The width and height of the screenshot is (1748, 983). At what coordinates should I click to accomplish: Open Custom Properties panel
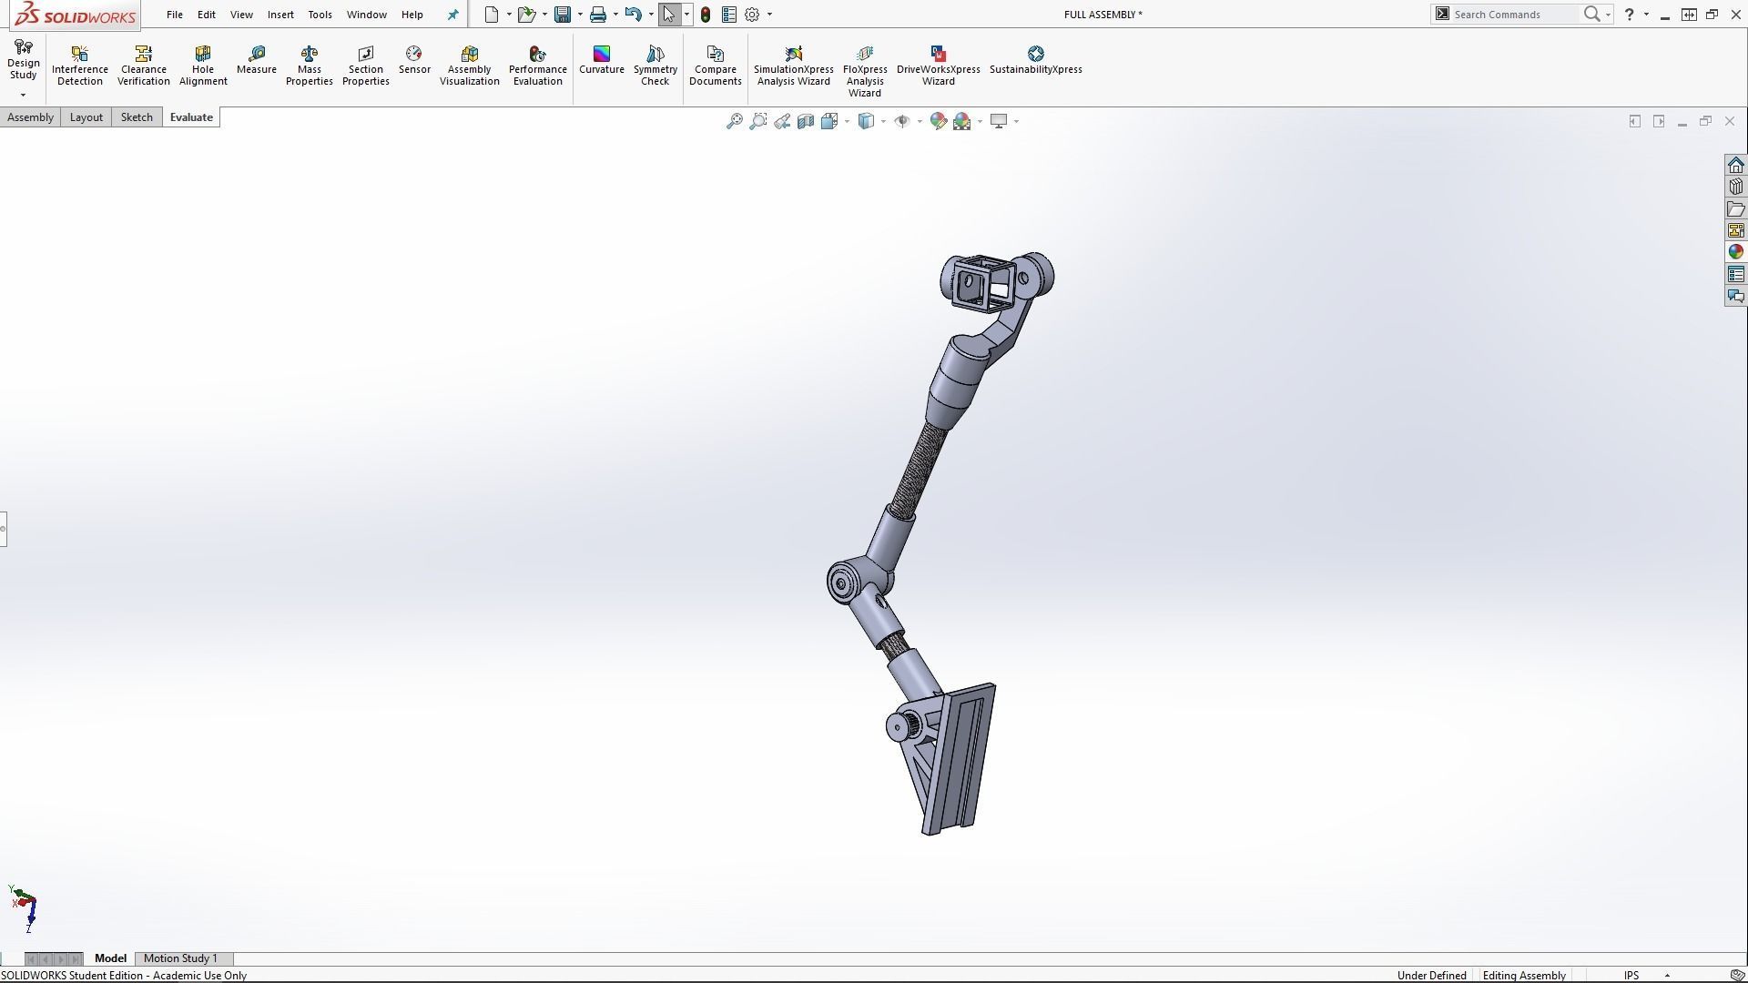(1736, 274)
